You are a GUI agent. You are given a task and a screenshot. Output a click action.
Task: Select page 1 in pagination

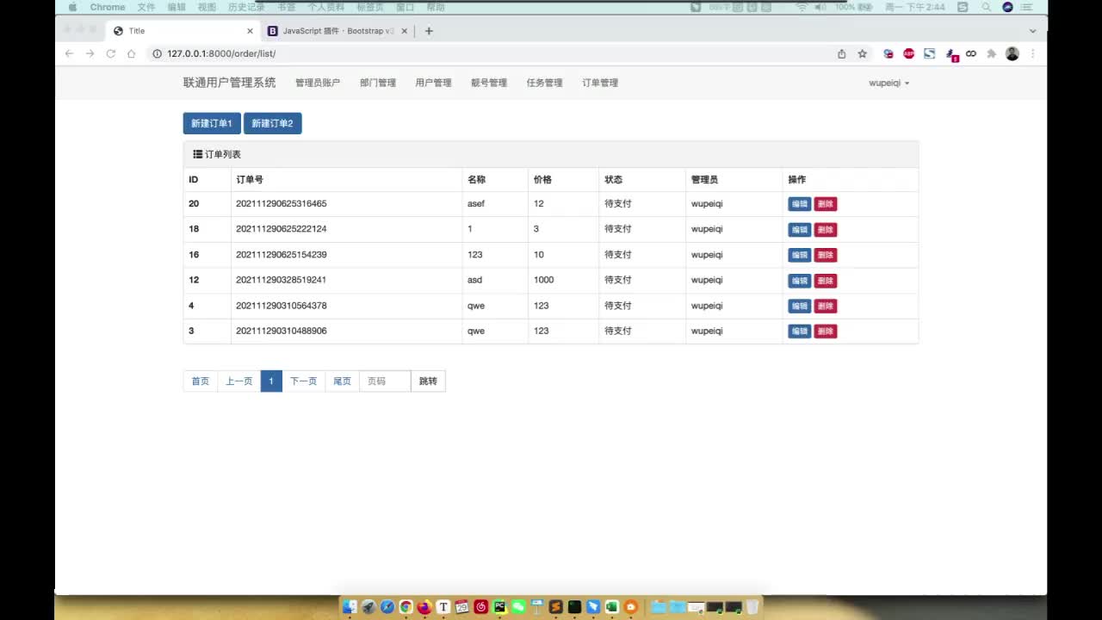271,381
